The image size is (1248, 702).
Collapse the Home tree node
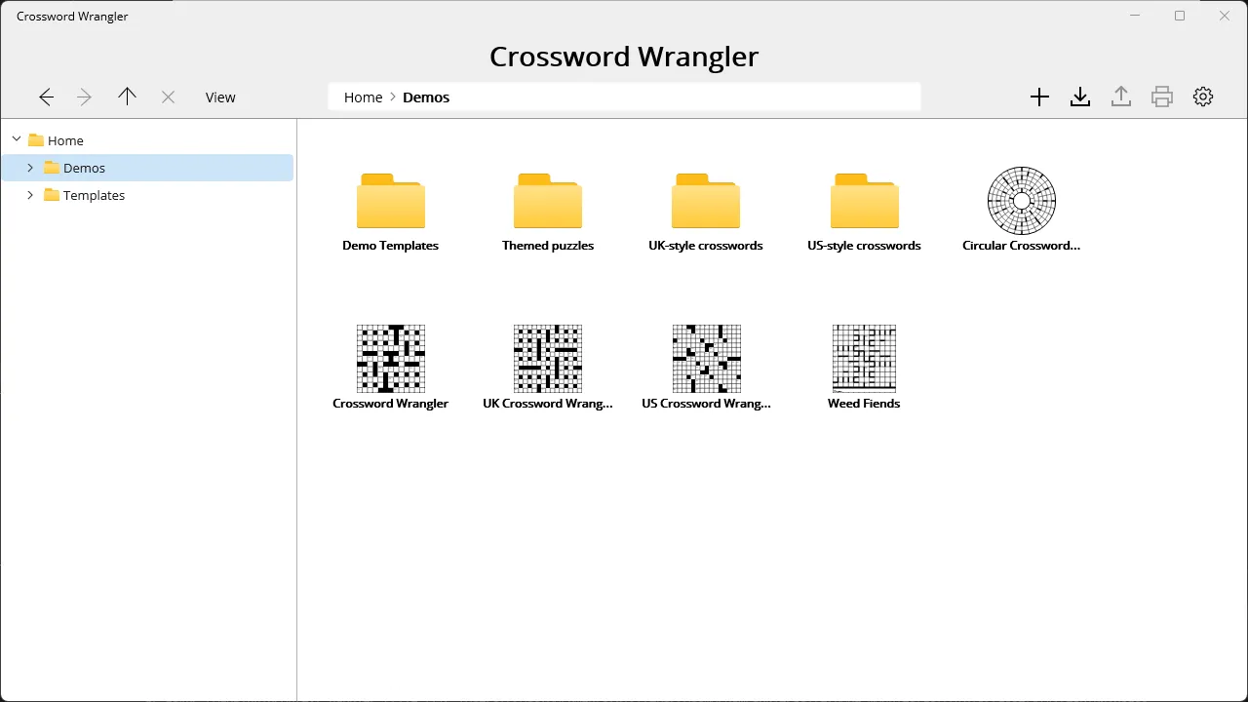coord(17,139)
